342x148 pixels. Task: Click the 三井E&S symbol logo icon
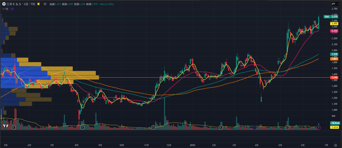4,4
